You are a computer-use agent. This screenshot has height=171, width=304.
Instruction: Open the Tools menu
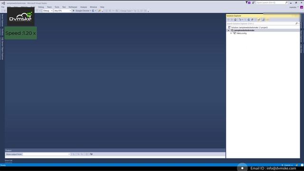(57, 7)
